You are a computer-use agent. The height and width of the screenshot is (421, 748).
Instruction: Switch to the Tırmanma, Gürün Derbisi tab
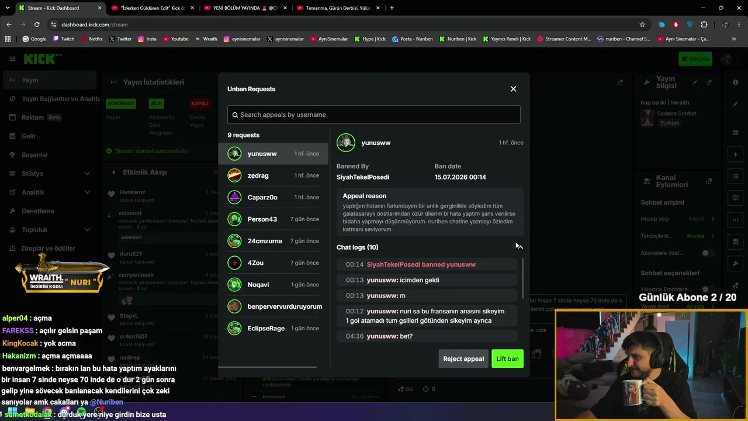pos(337,8)
